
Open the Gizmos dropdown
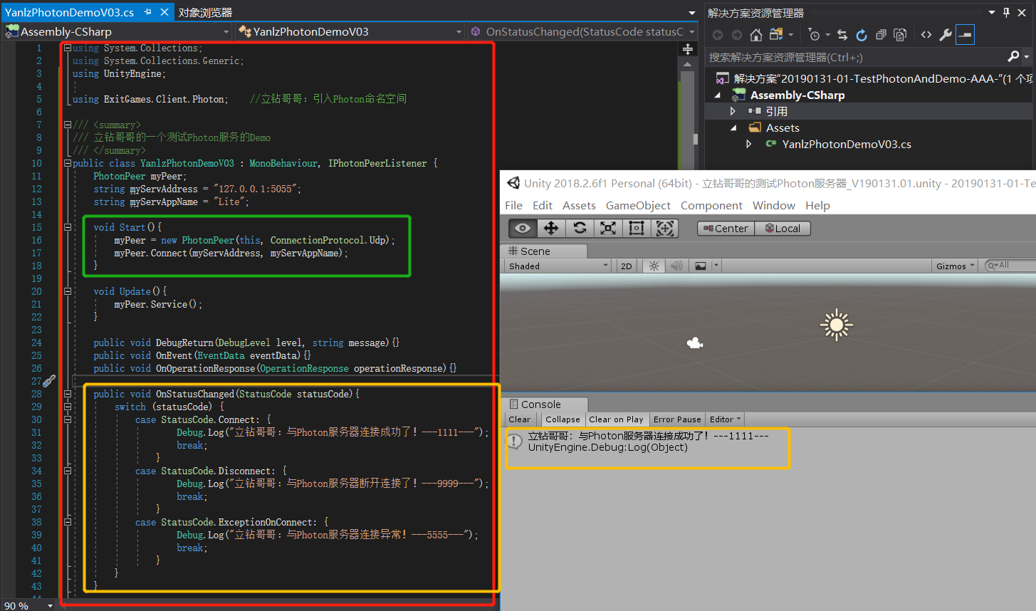pyautogui.click(x=955, y=266)
